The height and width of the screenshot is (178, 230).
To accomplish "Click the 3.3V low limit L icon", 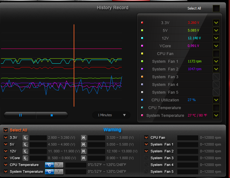I will click(25, 138).
